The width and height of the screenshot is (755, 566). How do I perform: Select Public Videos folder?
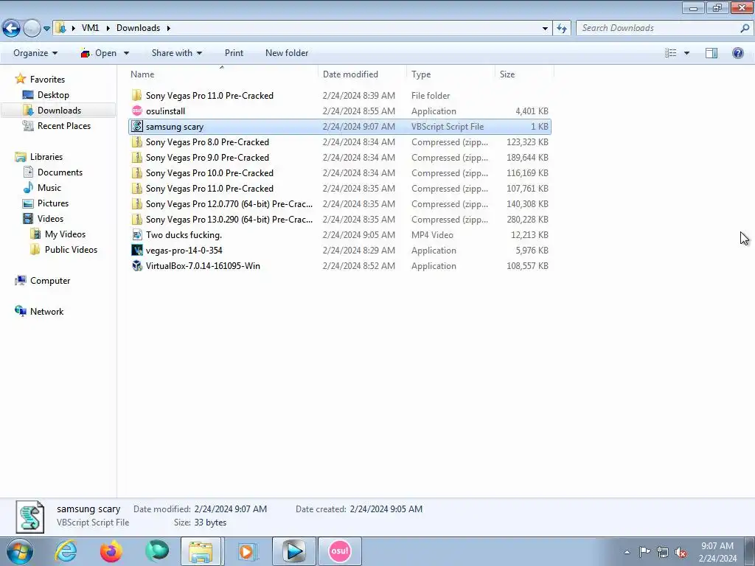pos(71,249)
